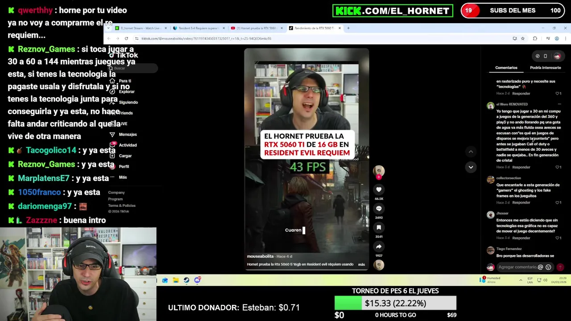Open the sound disc avatar below share
The height and width of the screenshot is (321, 571).
[379, 265]
